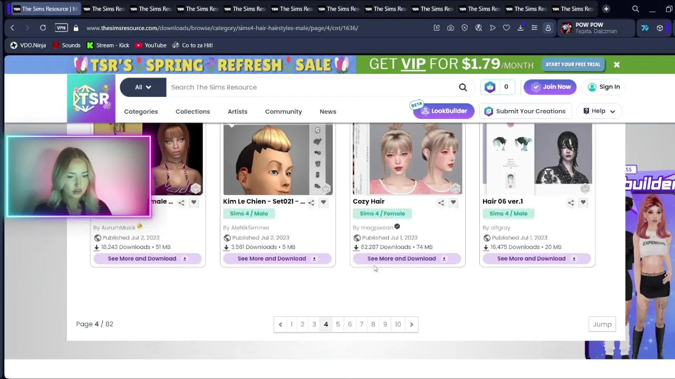This screenshot has width=675, height=379.
Task: Share the Cozy Hair item
Action: pyautogui.click(x=441, y=203)
